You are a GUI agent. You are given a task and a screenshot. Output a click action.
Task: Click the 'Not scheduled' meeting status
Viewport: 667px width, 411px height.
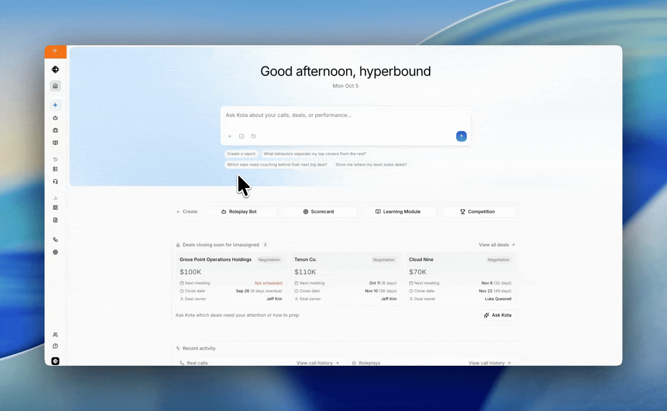(268, 283)
